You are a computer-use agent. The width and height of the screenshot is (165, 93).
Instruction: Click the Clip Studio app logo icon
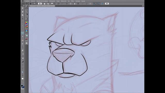[23, 1]
